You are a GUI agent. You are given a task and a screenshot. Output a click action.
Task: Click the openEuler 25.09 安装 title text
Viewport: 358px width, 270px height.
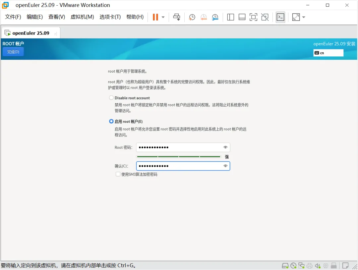tap(334, 44)
